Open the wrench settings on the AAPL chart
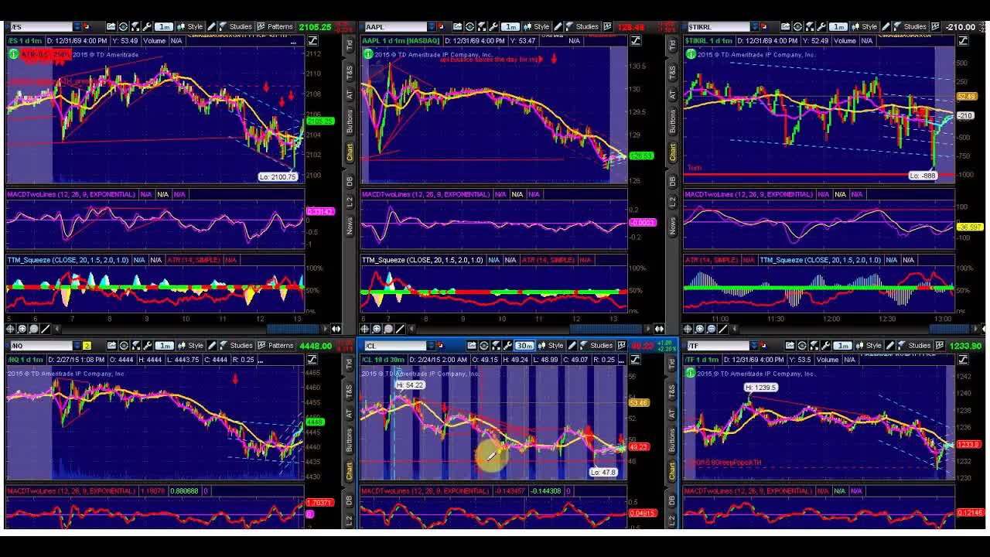This screenshot has height=557, width=990. [x=495, y=27]
